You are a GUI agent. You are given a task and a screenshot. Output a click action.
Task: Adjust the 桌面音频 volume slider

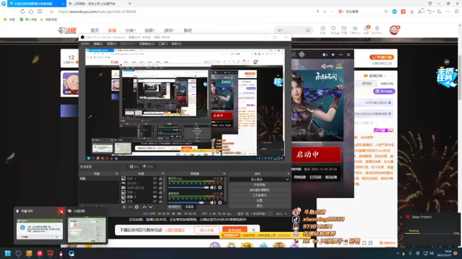pos(188,203)
